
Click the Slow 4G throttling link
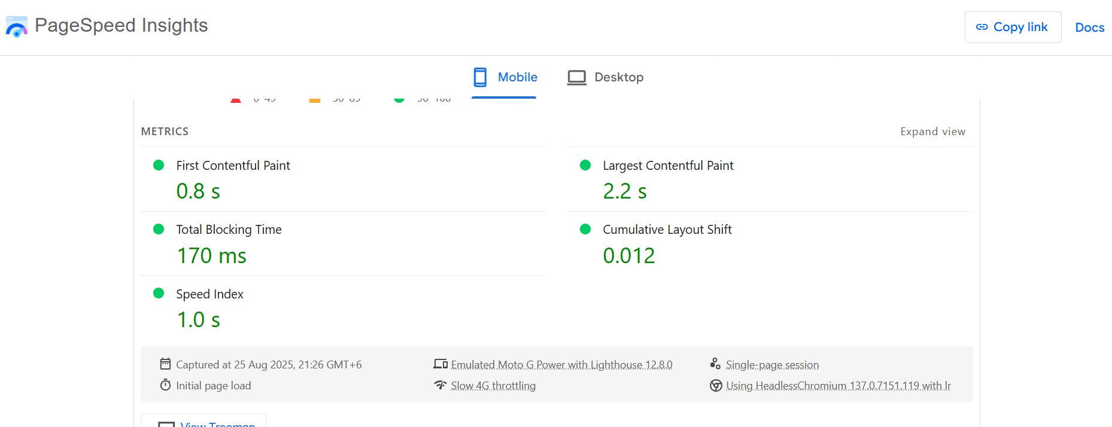coord(493,386)
